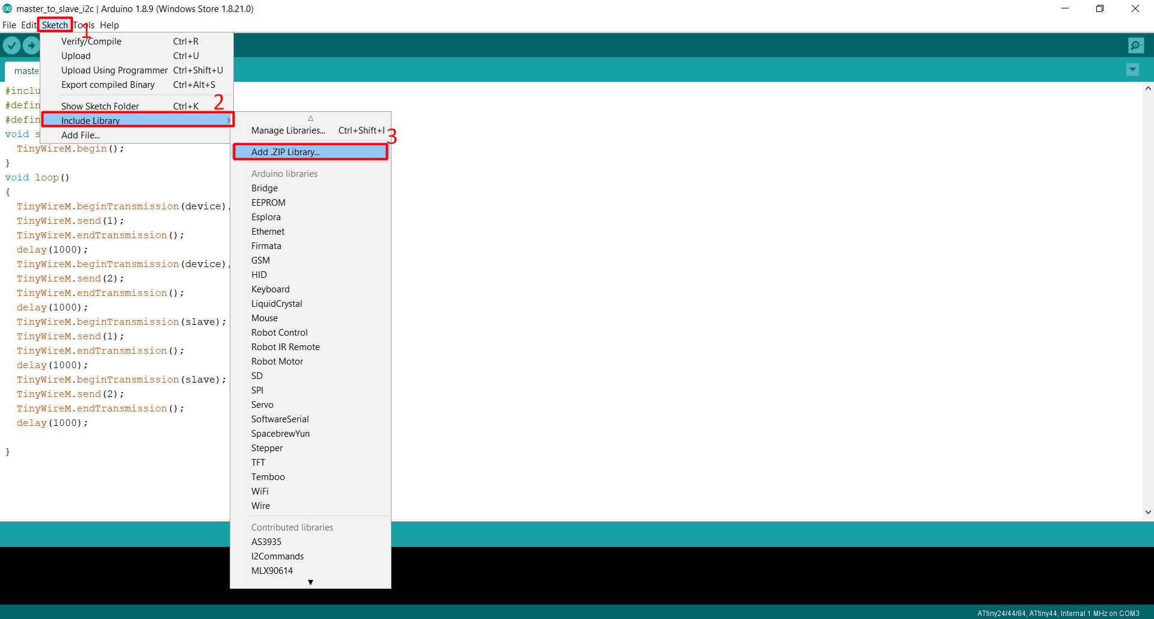Screen dimensions: 1154x619
Task: Include the AS3935 contributed library
Action: pyautogui.click(x=310, y=542)
